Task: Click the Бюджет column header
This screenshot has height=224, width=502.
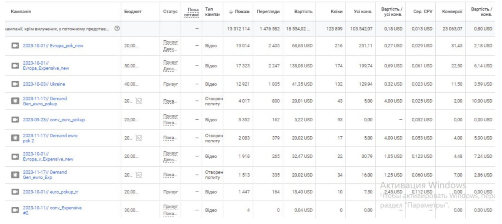Action: (x=133, y=12)
